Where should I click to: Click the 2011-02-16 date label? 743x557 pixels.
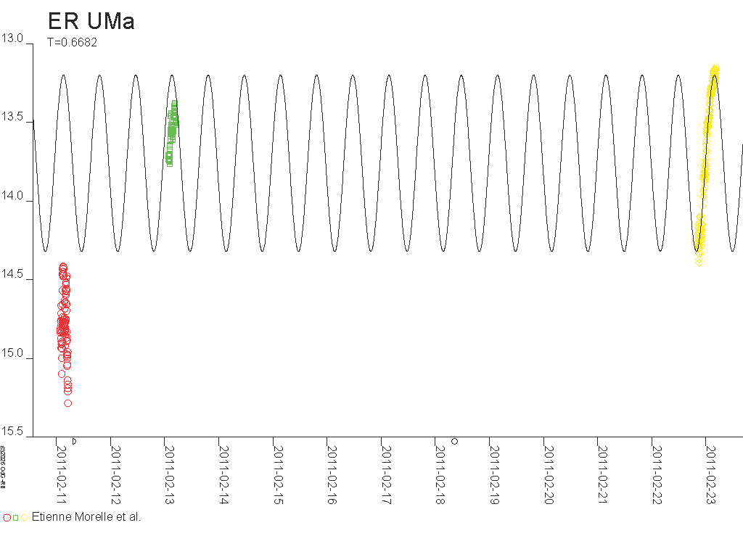click(332, 474)
